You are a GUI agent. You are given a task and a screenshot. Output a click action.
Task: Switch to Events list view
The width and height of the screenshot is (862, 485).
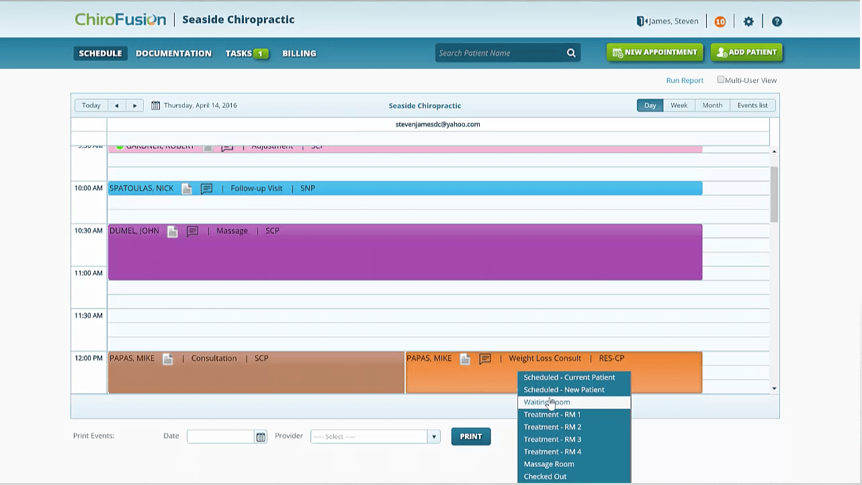[x=752, y=105]
